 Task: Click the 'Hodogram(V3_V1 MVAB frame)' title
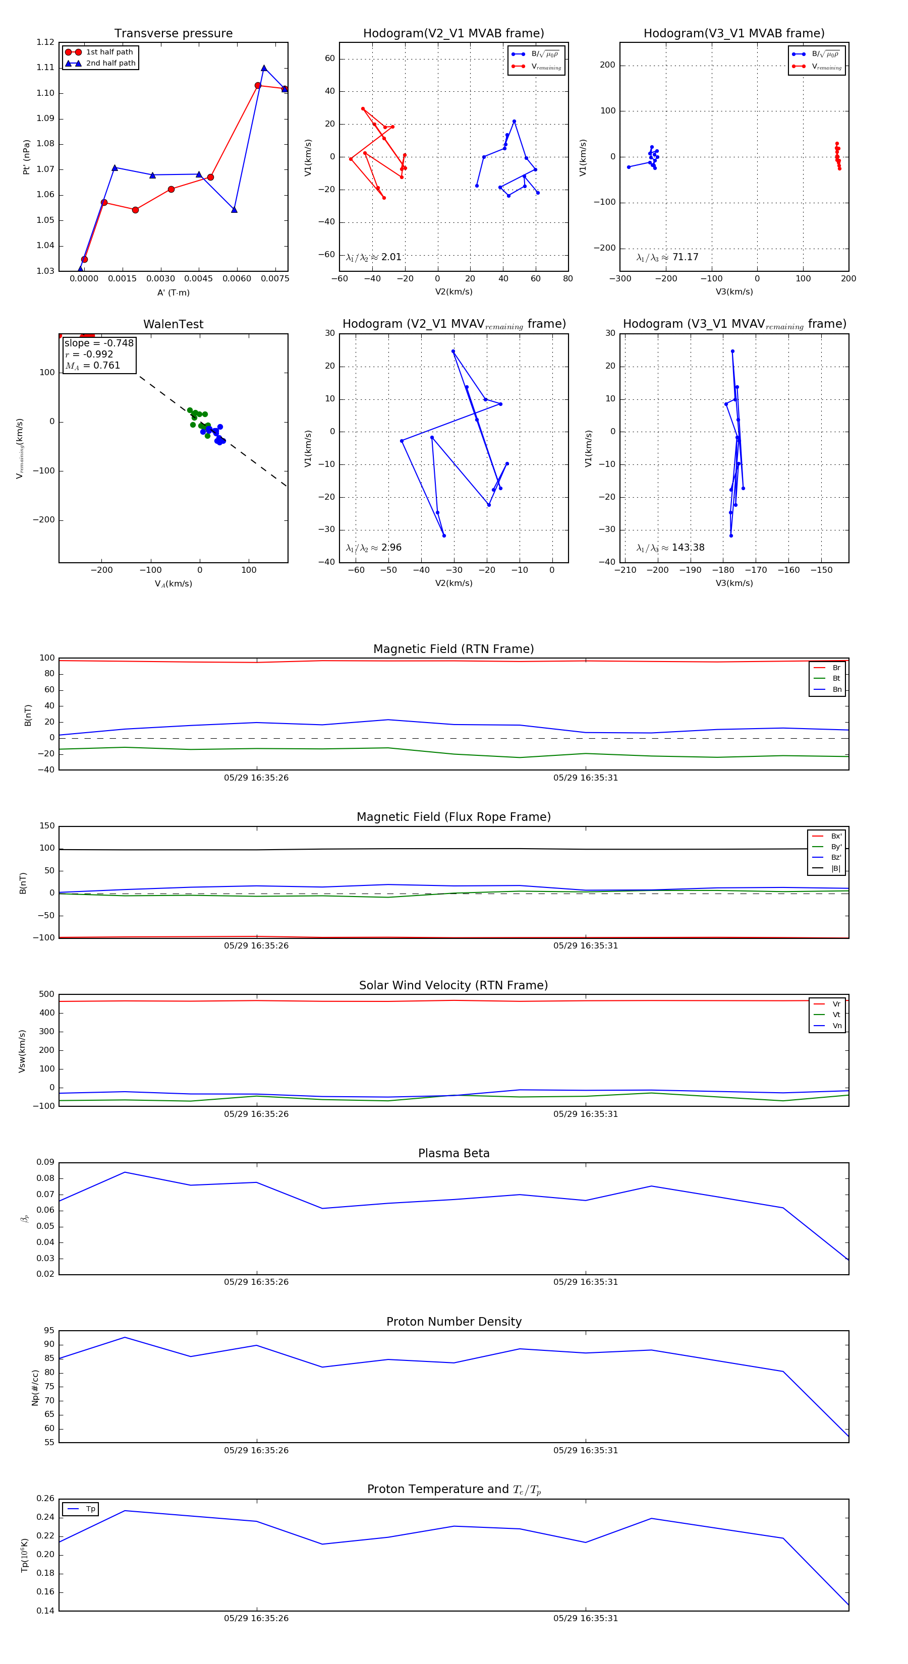(734, 34)
